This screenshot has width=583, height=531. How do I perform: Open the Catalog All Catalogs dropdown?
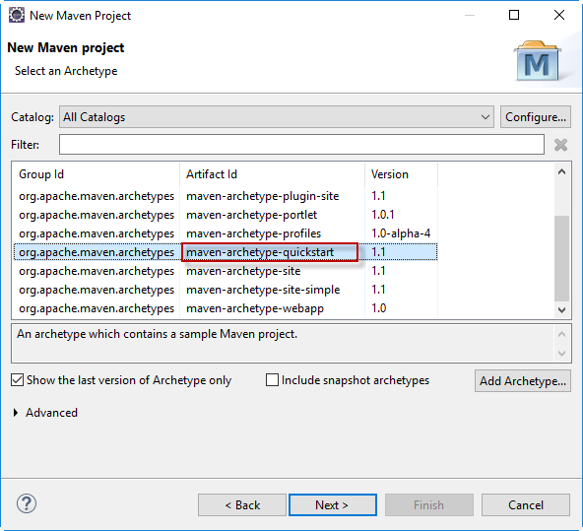(277, 117)
